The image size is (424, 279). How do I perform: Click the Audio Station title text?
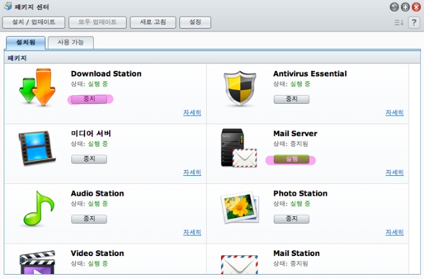(x=97, y=193)
